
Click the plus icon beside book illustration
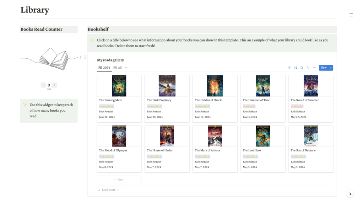(81, 57)
